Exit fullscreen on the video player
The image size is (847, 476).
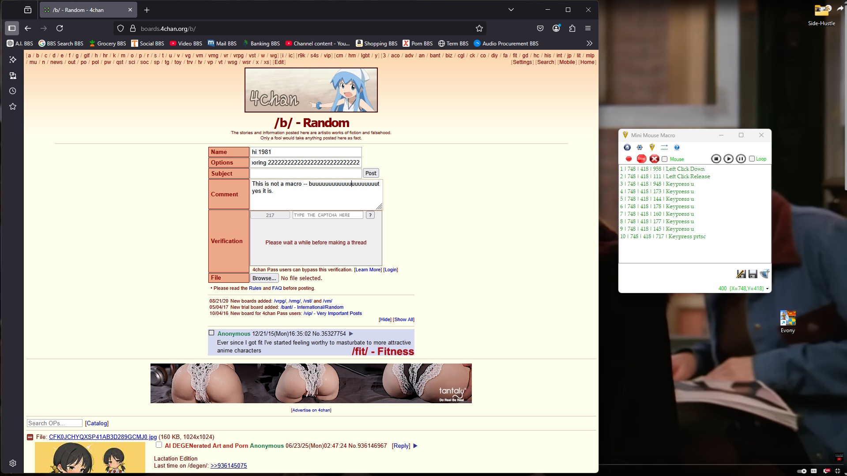(838, 471)
